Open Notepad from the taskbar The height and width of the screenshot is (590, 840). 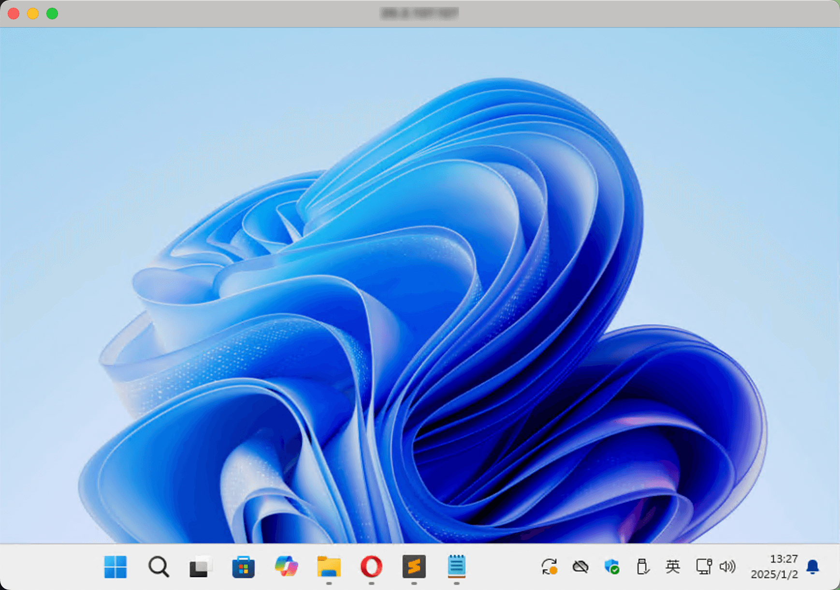tap(456, 566)
